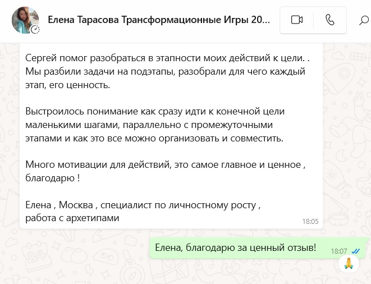Click the disappearing messages timer badge on avatar
371x284 pixels.
(35, 29)
